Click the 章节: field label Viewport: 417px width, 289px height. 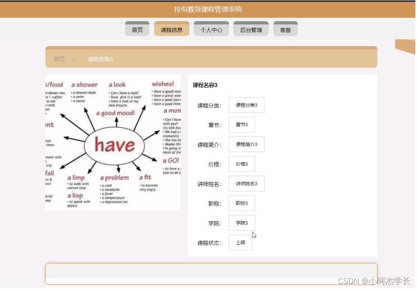(215, 125)
